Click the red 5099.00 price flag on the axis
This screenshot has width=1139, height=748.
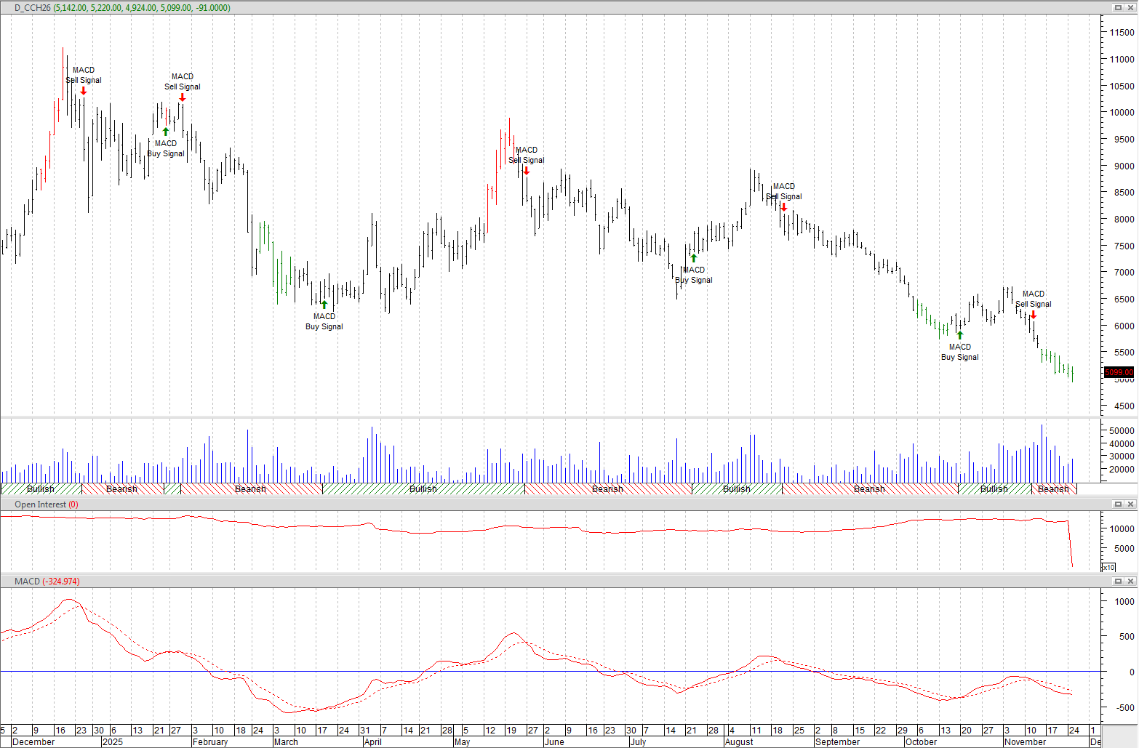tap(1118, 372)
